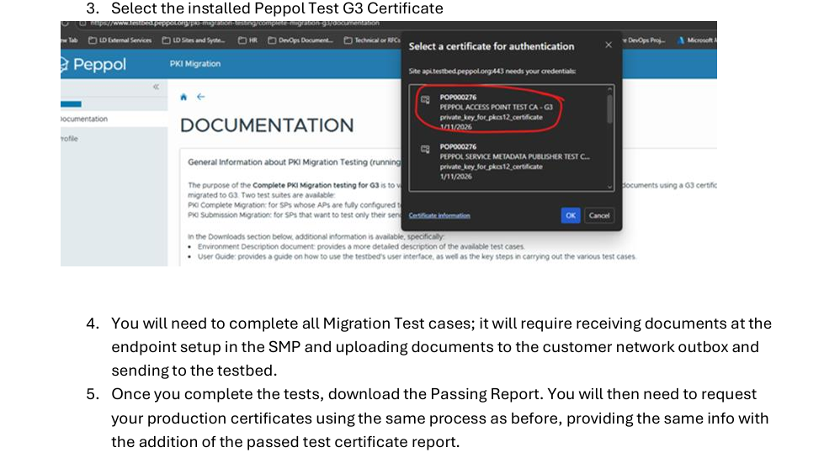Image resolution: width=840 pixels, height=458 pixels.
Task: Click 'Select a certificate for authentication' title
Action: [492, 46]
